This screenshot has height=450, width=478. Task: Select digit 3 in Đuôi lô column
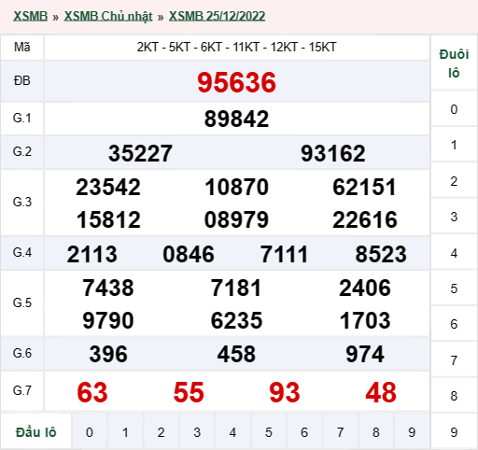[x=454, y=217]
